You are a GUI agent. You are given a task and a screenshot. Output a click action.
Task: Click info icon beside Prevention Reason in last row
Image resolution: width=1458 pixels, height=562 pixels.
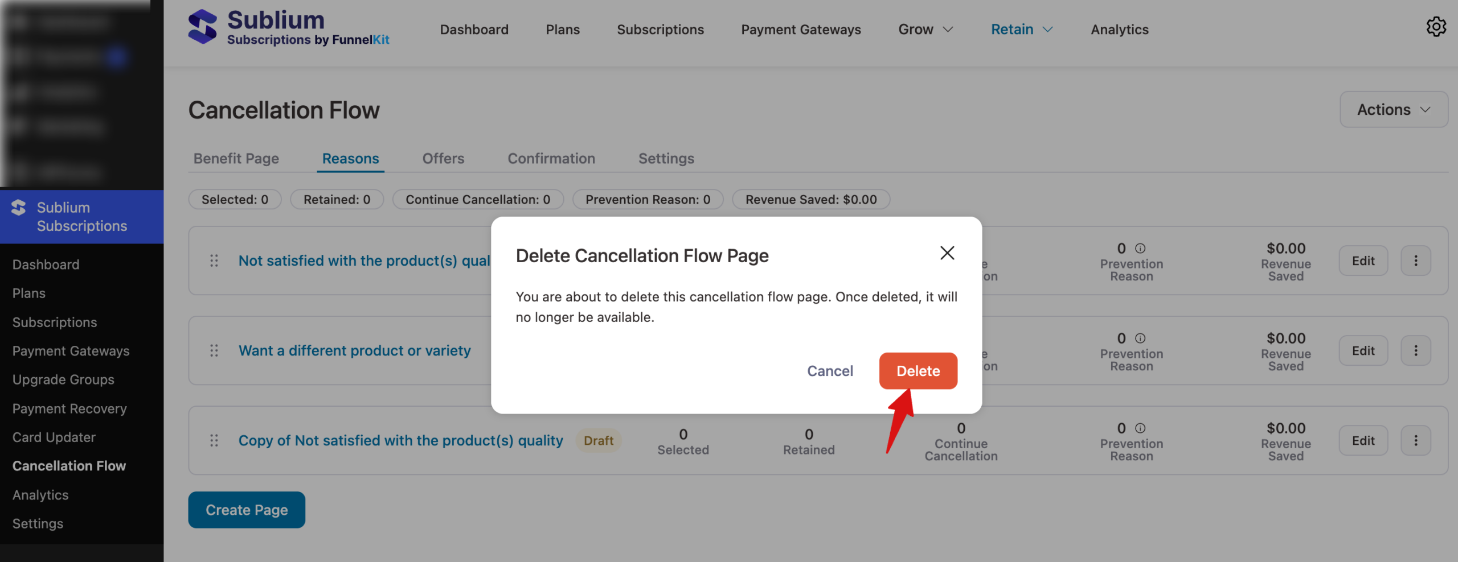1140,428
